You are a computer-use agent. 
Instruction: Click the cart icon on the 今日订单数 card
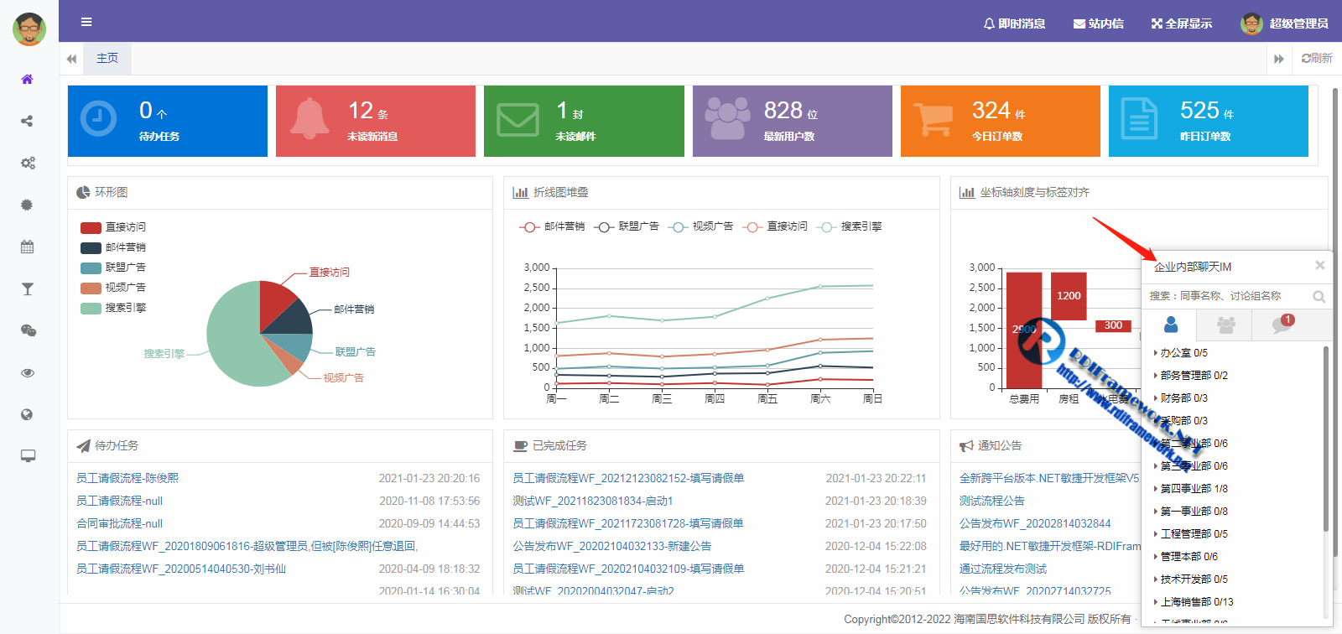[x=933, y=119]
